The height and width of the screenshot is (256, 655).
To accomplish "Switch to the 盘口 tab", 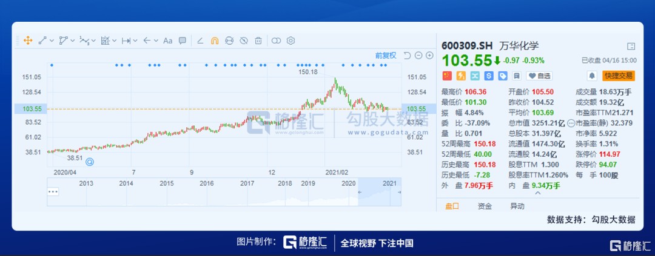I will 452,206.
